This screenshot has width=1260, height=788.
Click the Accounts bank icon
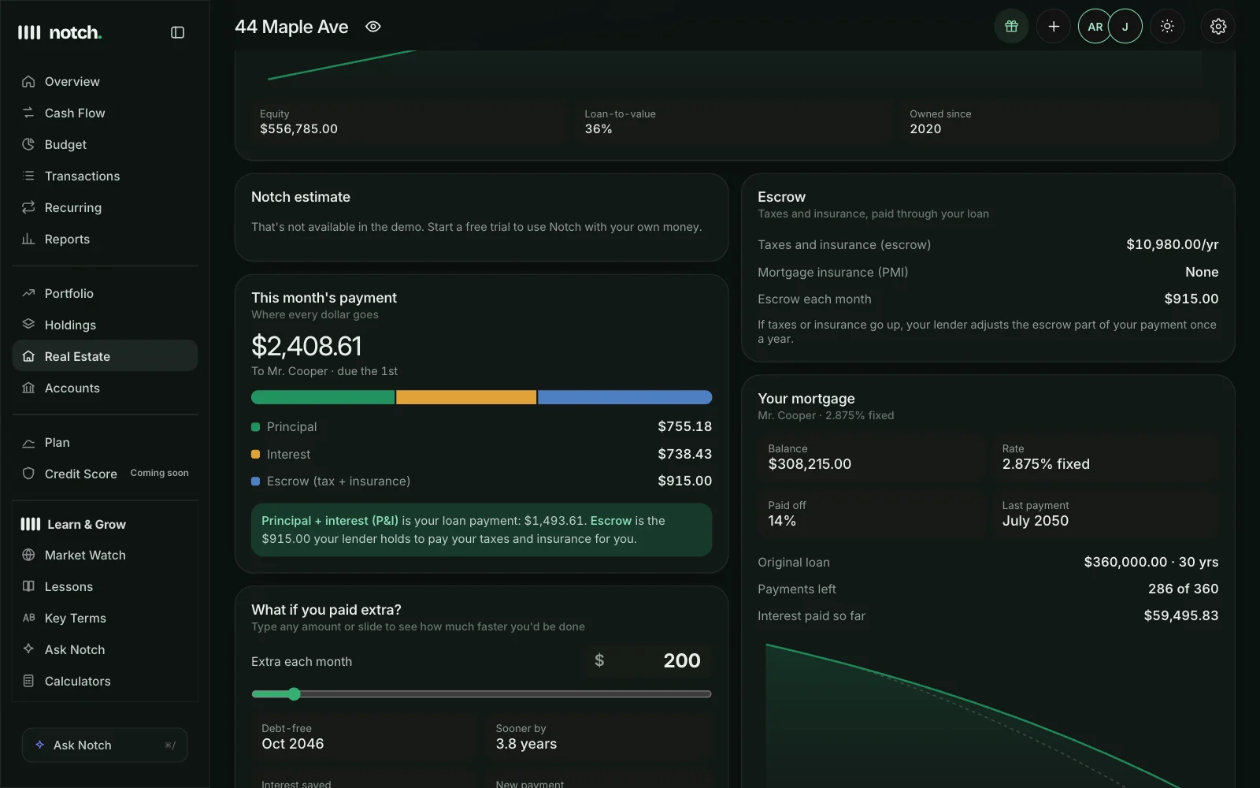pos(28,388)
